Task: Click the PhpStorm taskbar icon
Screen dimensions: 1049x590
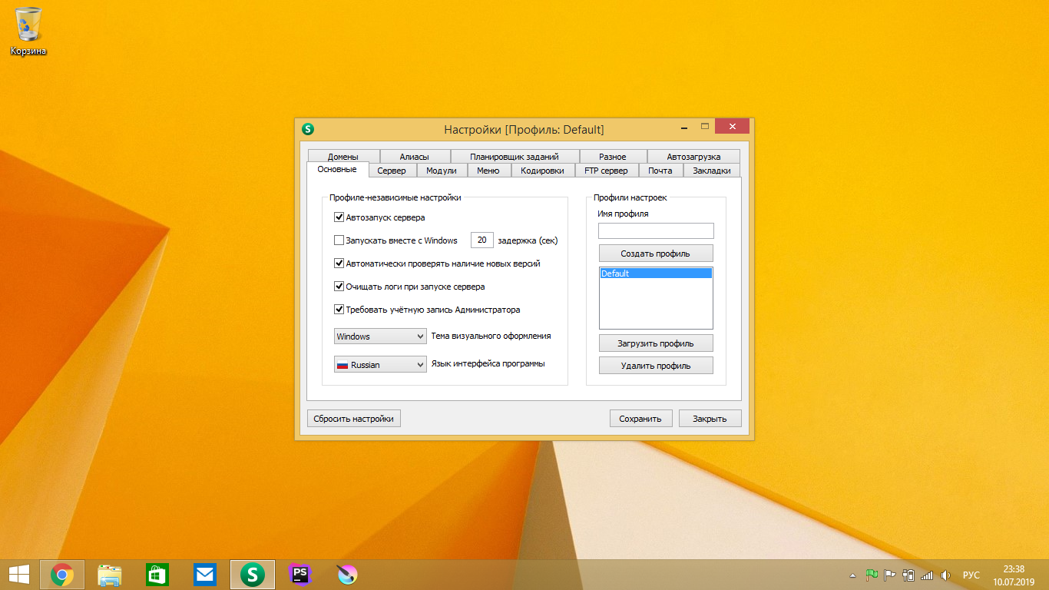Action: (299, 574)
